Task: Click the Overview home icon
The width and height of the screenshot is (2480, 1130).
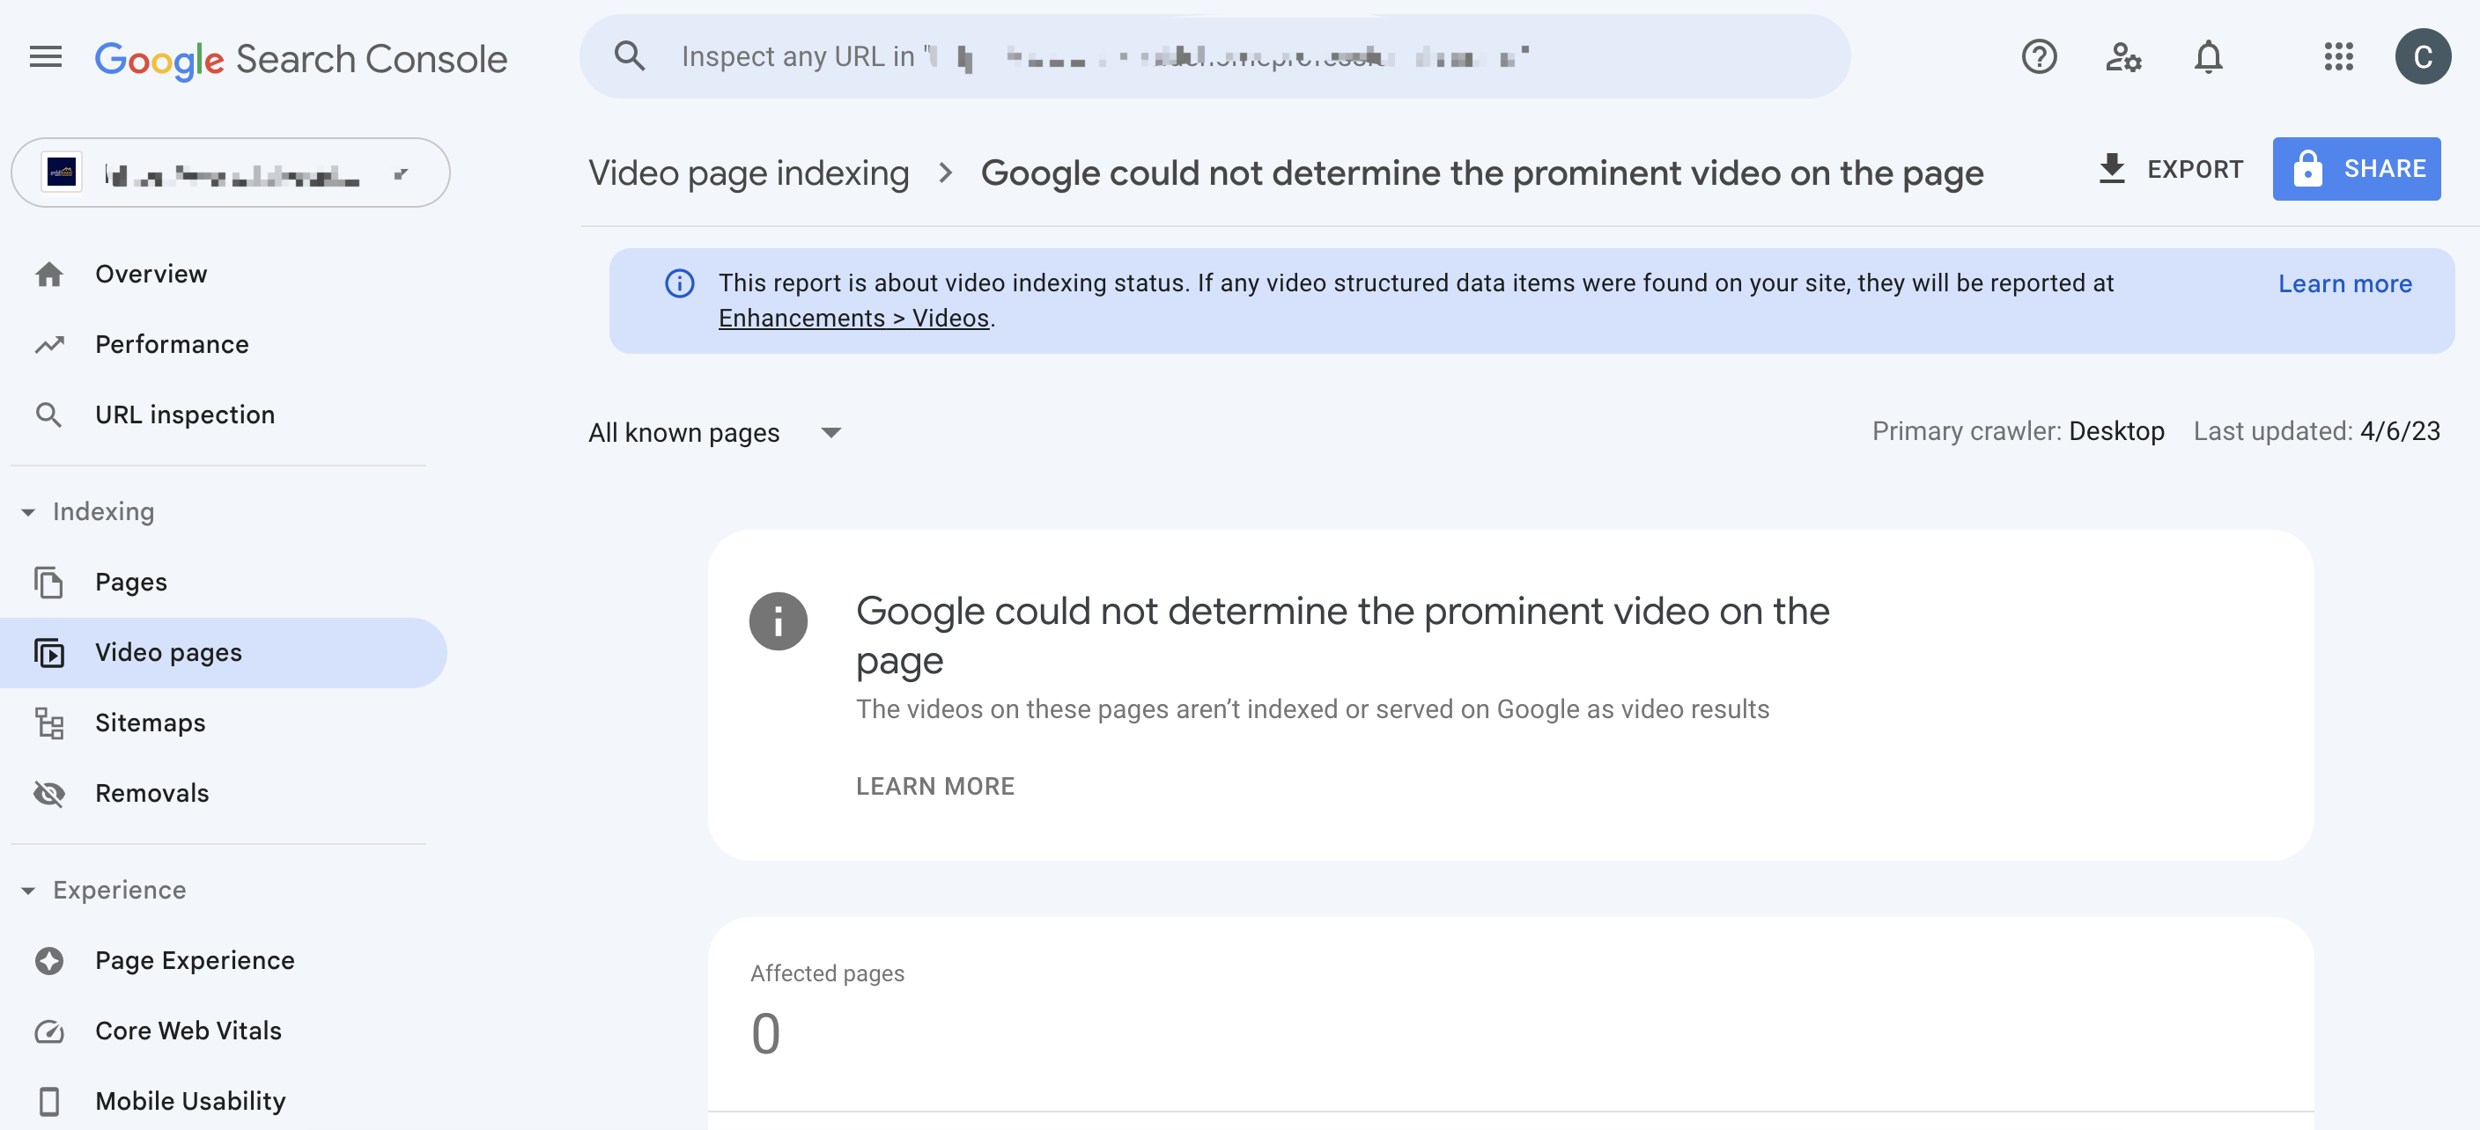Action: coord(49,275)
